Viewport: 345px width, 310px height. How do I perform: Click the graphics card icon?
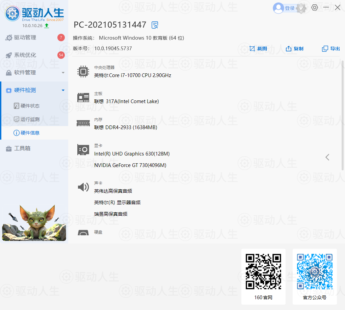pos(83,150)
